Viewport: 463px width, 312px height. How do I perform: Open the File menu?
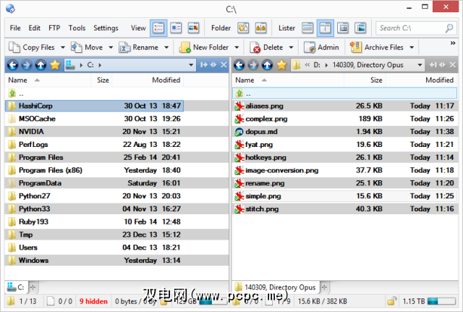(x=15, y=28)
